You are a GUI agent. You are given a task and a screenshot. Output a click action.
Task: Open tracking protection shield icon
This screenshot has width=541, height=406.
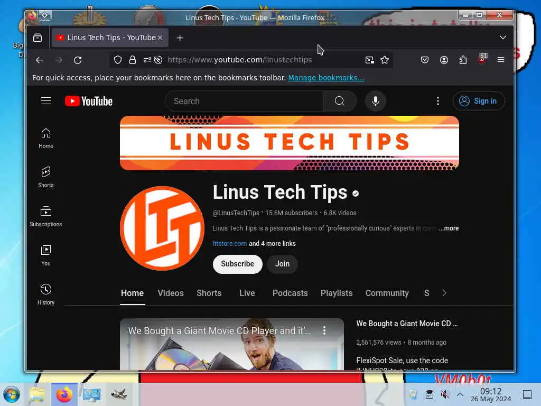click(x=118, y=60)
